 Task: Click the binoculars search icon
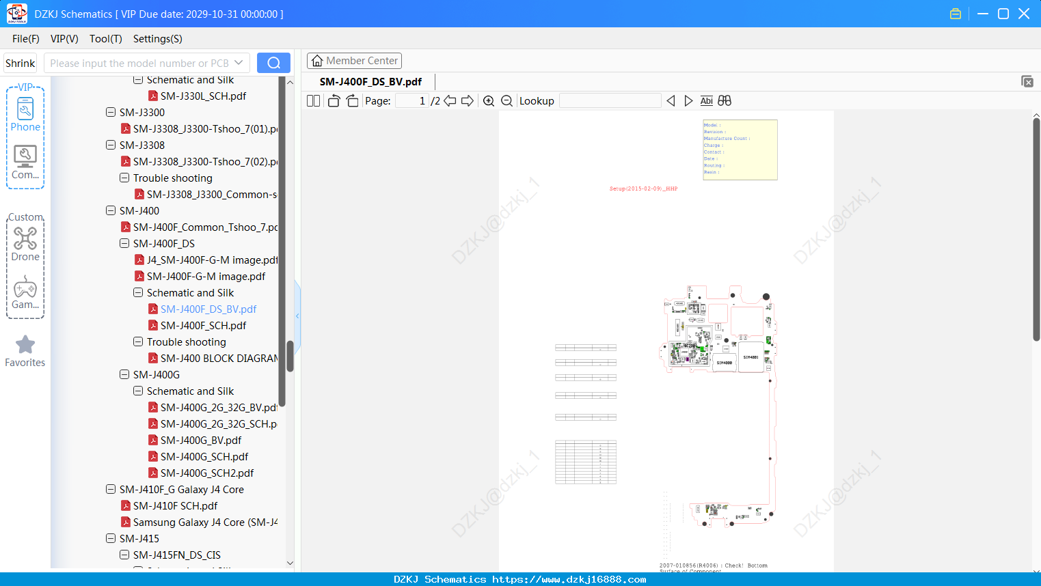coord(725,101)
